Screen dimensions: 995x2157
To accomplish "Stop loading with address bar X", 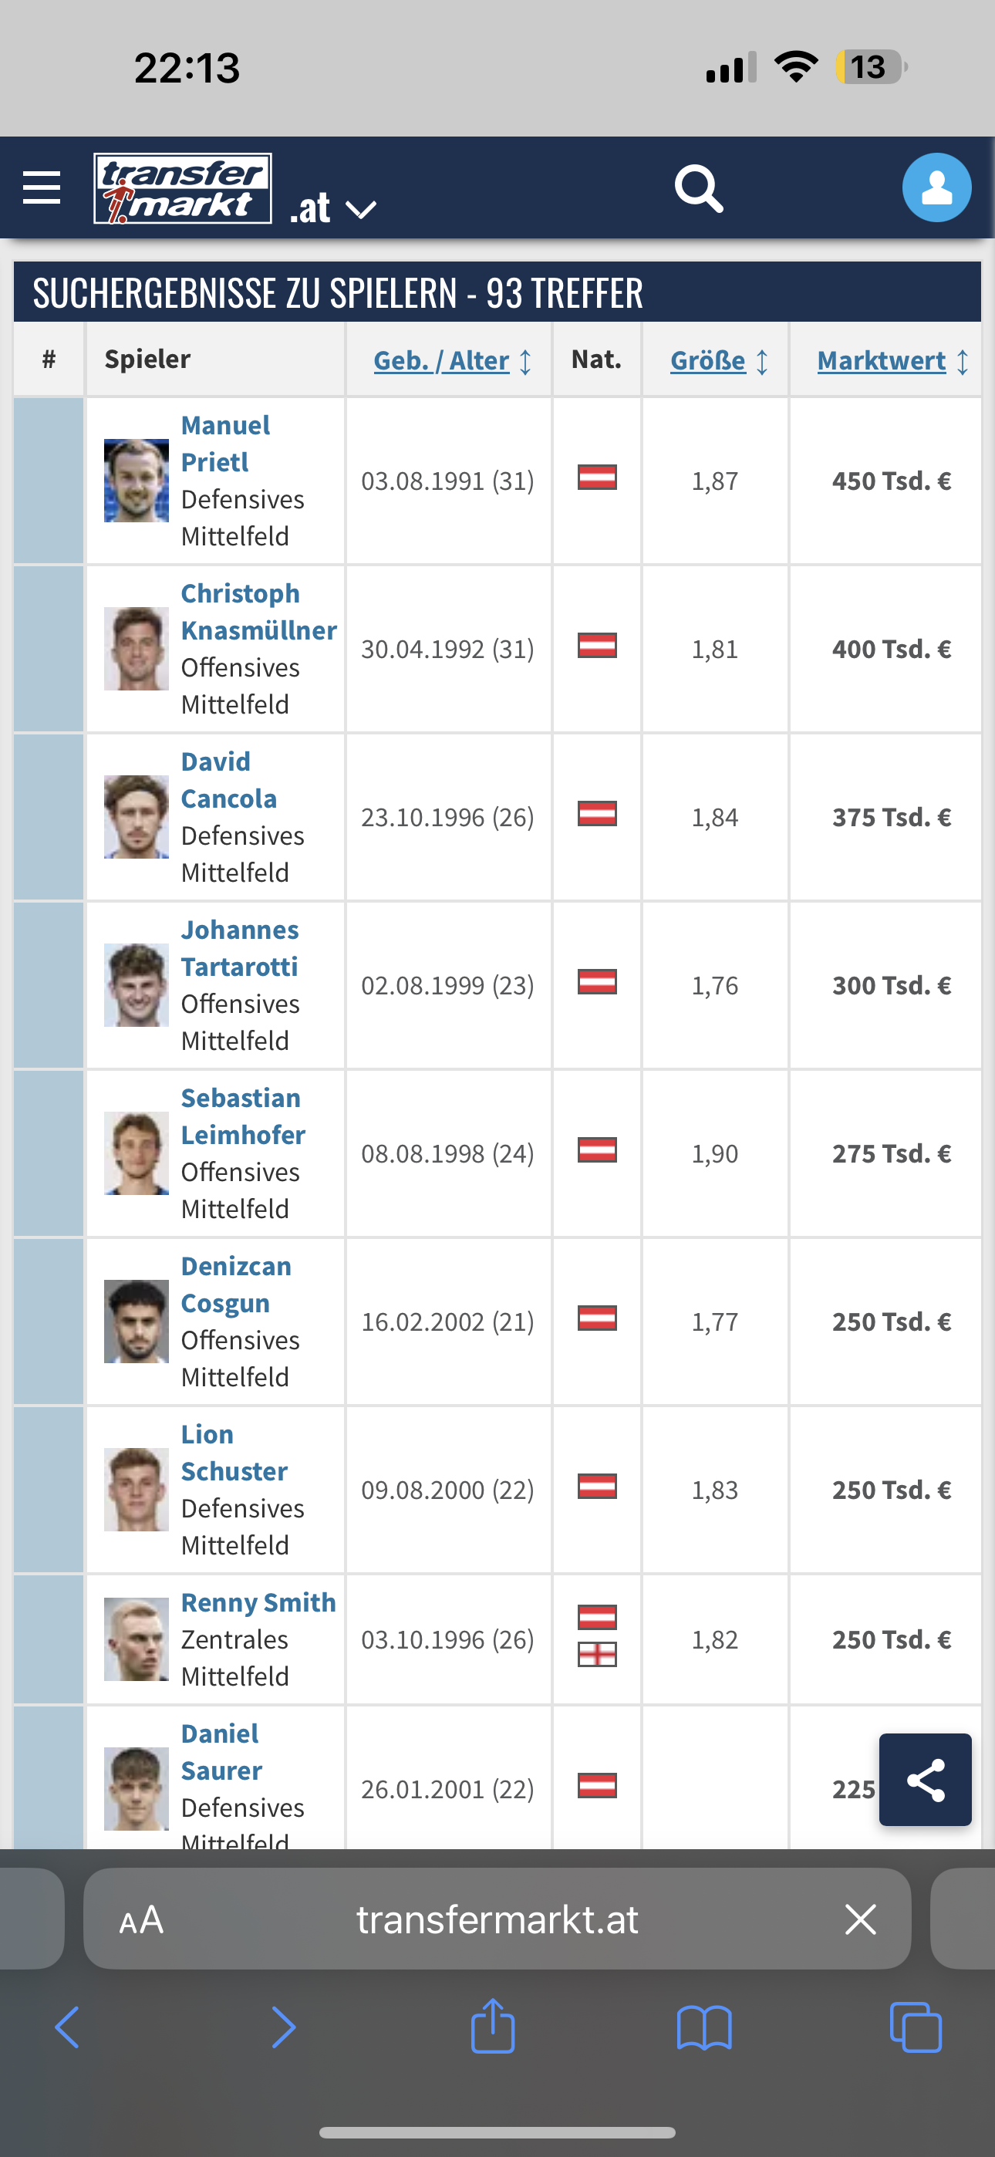I will coord(860,1919).
